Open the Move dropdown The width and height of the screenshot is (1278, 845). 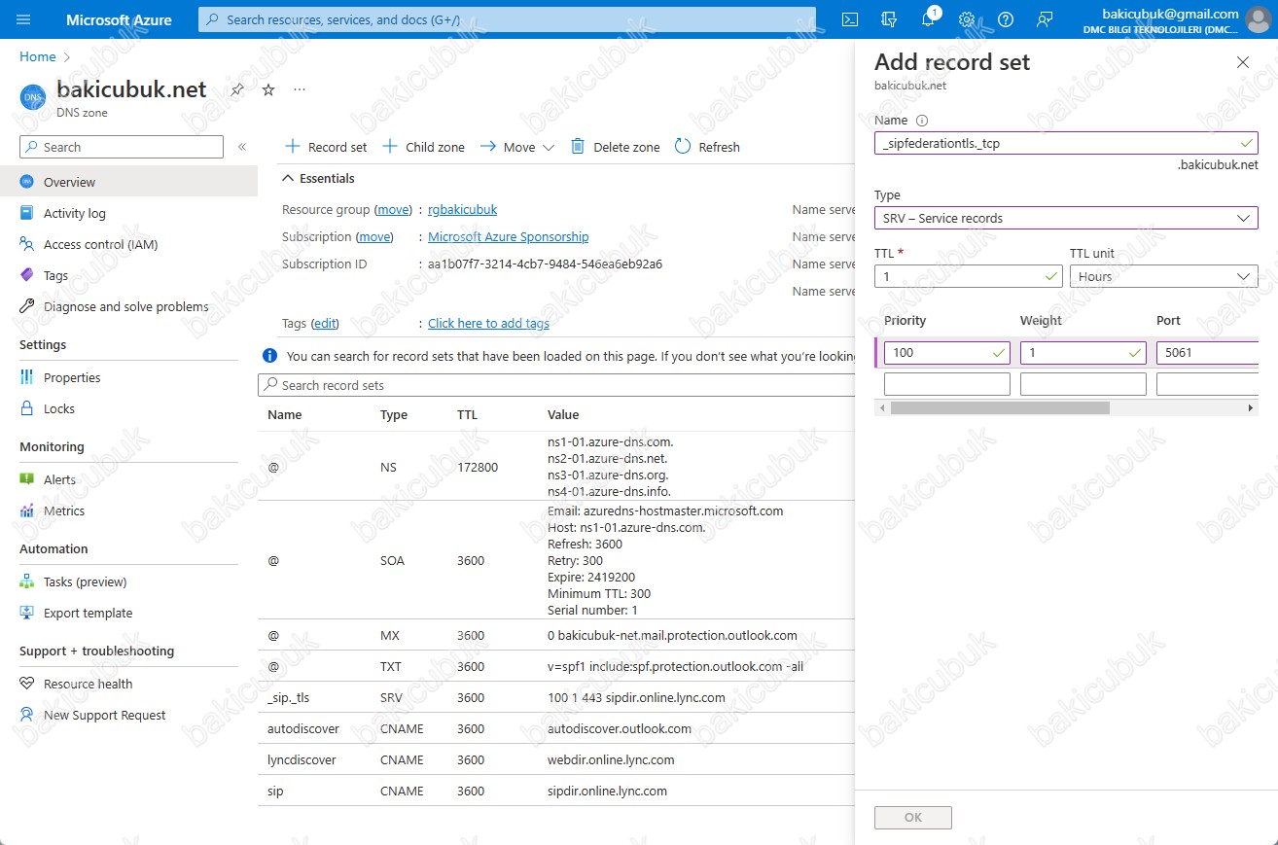point(517,147)
